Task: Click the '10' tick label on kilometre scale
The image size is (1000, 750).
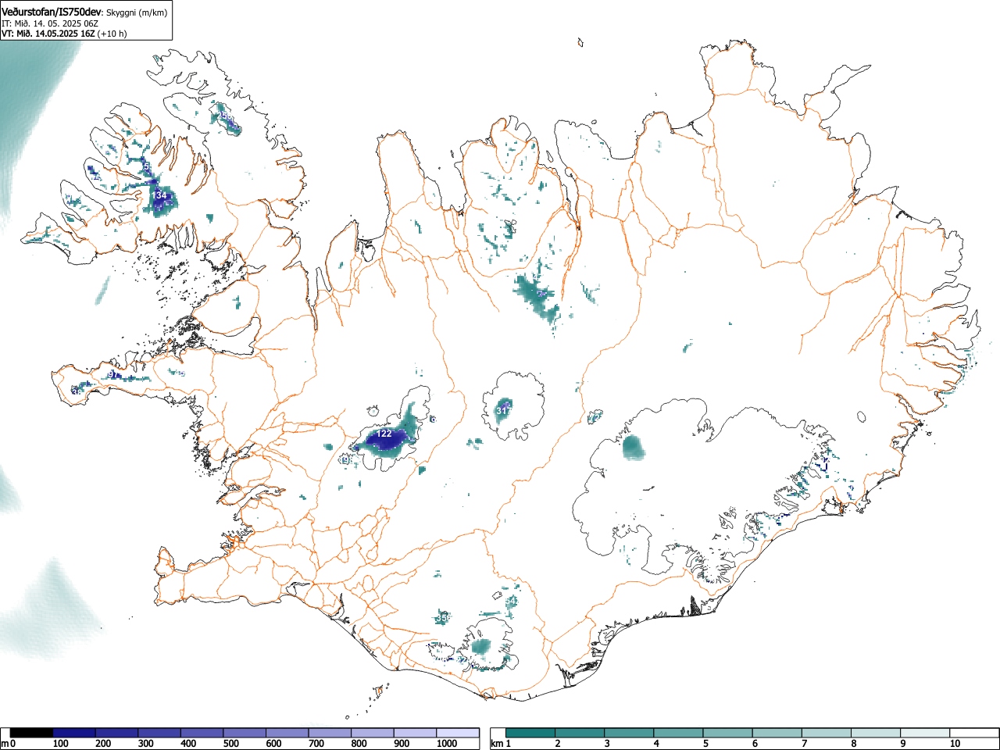Action: (x=955, y=744)
